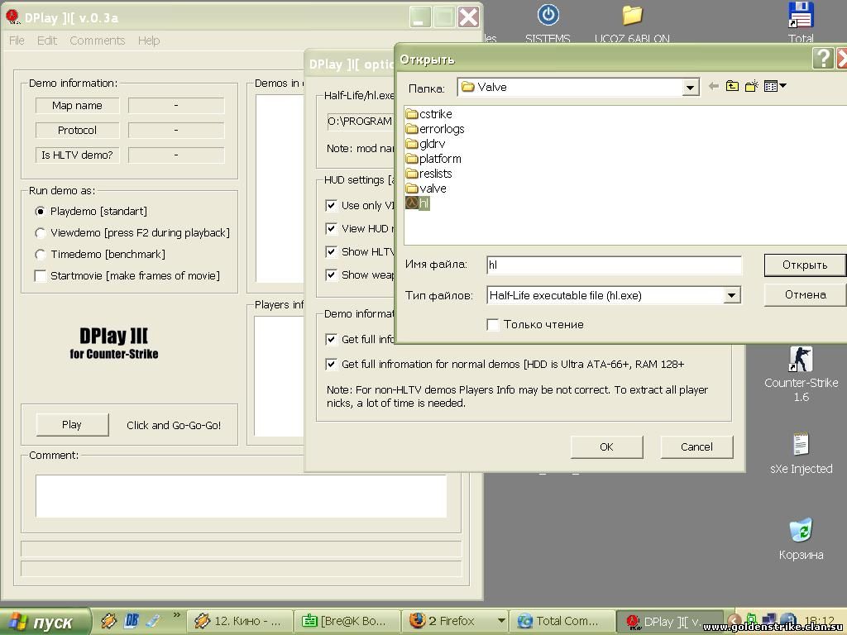
Task: Toggle the 'Use only V...' HUD checkbox
Action: point(331,205)
